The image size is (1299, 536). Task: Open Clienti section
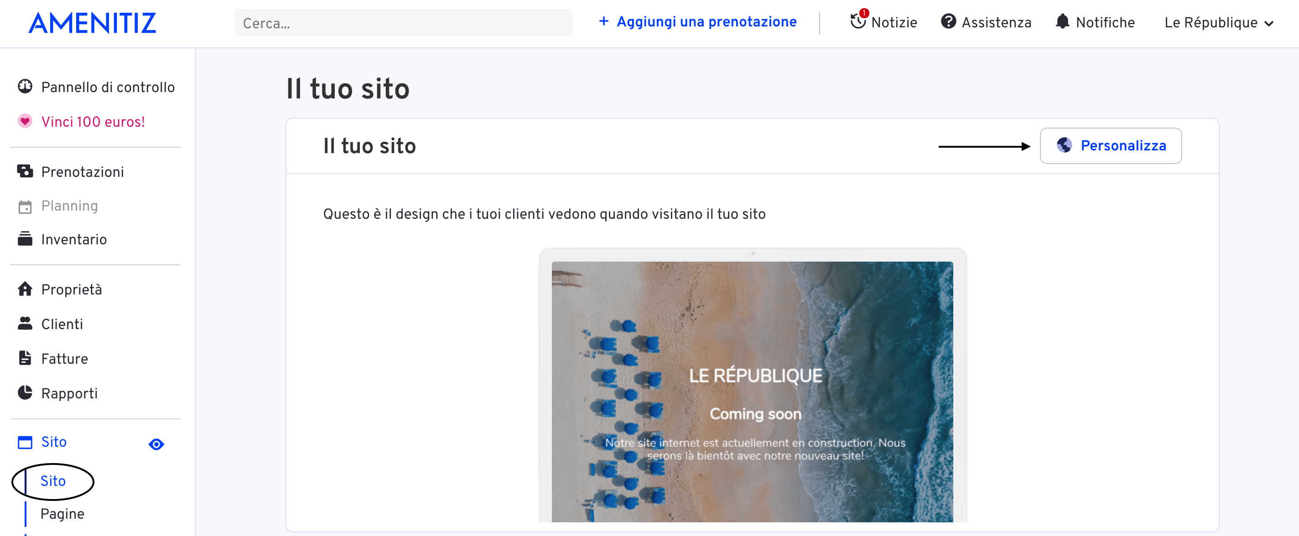click(x=62, y=324)
